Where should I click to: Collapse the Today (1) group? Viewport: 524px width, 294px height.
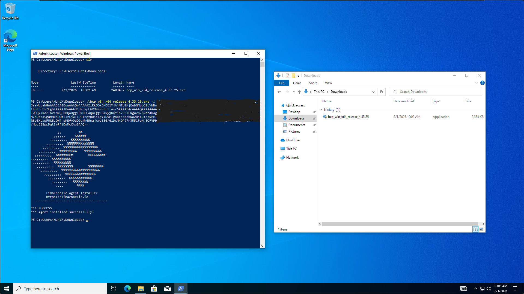click(321, 110)
